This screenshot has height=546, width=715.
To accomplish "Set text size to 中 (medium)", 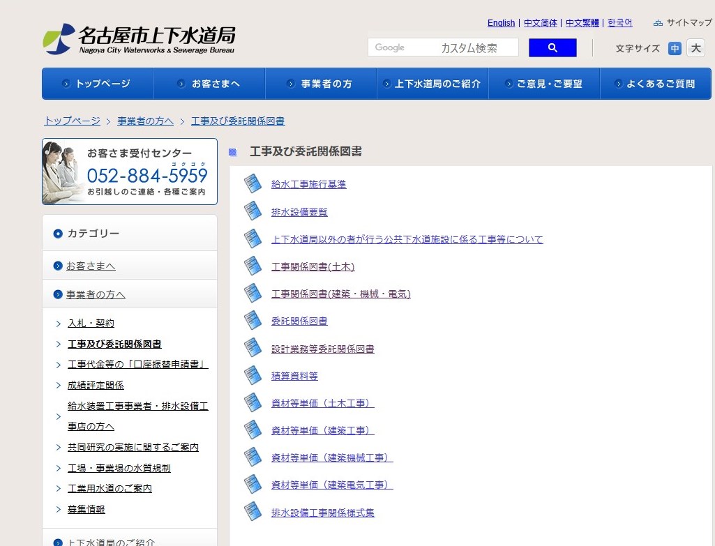I will [x=675, y=48].
